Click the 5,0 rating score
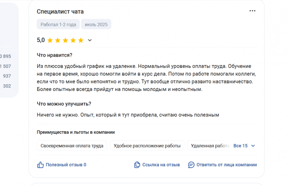 point(41,40)
